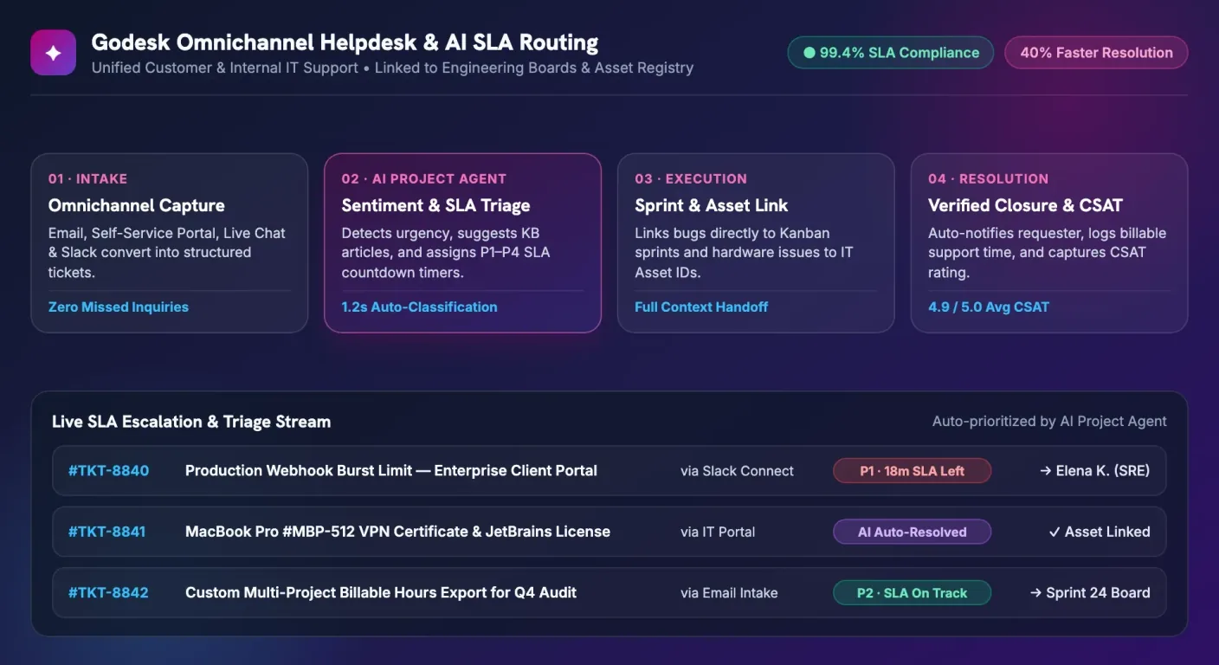
Task: Click the via Email Intake label
Action: coord(729,593)
